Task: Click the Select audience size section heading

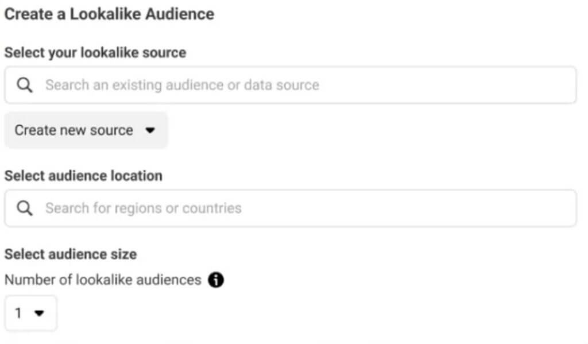Action: point(70,254)
